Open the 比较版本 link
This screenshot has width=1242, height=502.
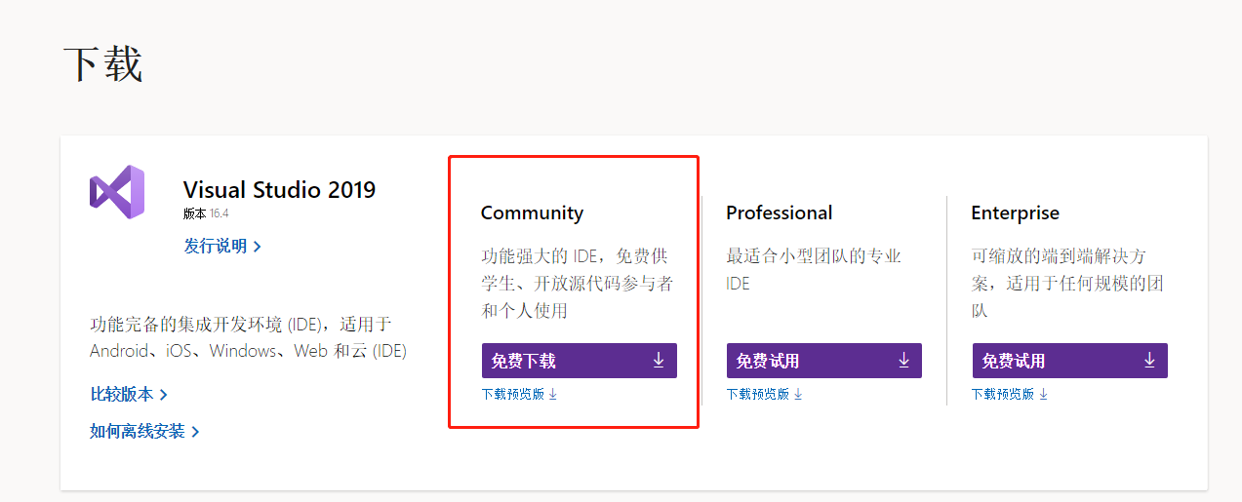[122, 395]
